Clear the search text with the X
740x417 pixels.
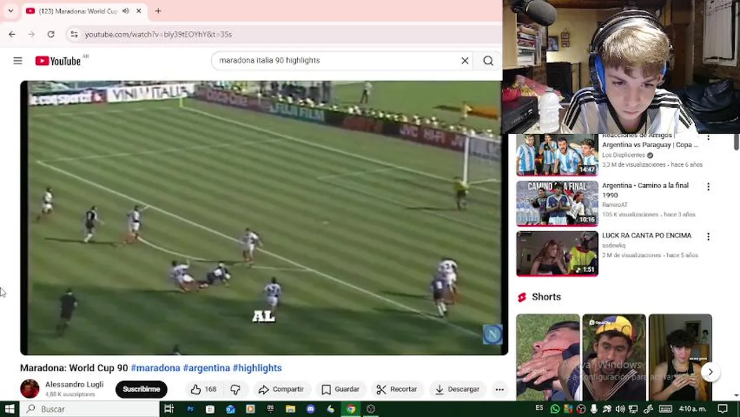(x=464, y=60)
